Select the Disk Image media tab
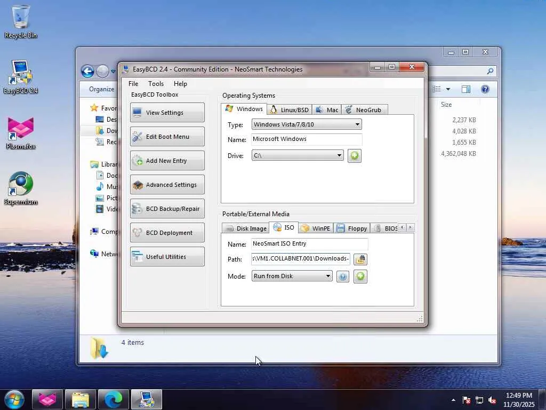 coord(245,228)
